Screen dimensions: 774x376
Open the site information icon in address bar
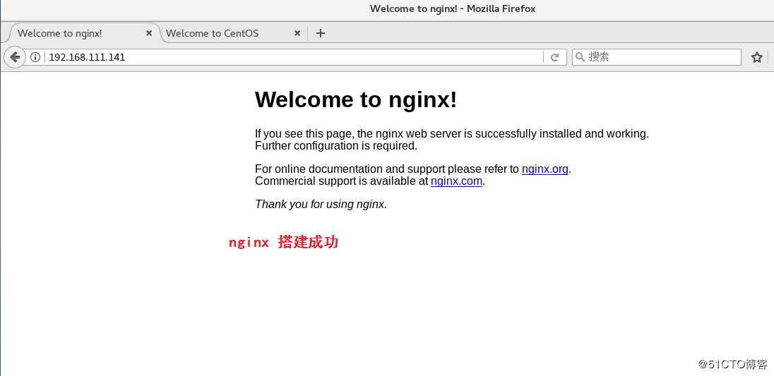35,57
